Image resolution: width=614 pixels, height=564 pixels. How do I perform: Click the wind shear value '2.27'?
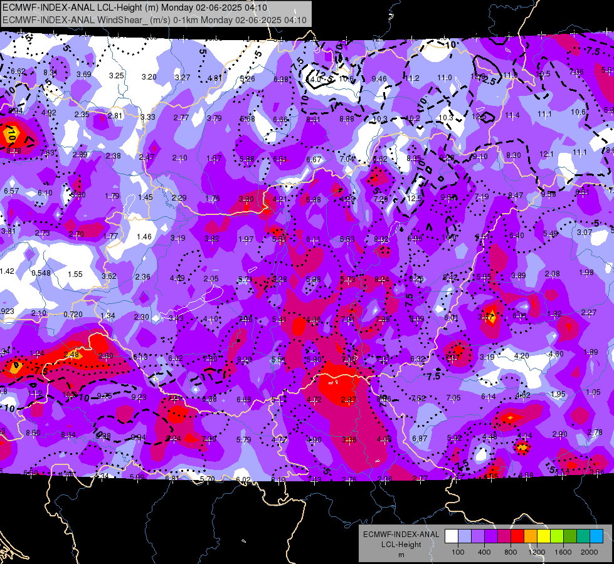[x=589, y=312]
